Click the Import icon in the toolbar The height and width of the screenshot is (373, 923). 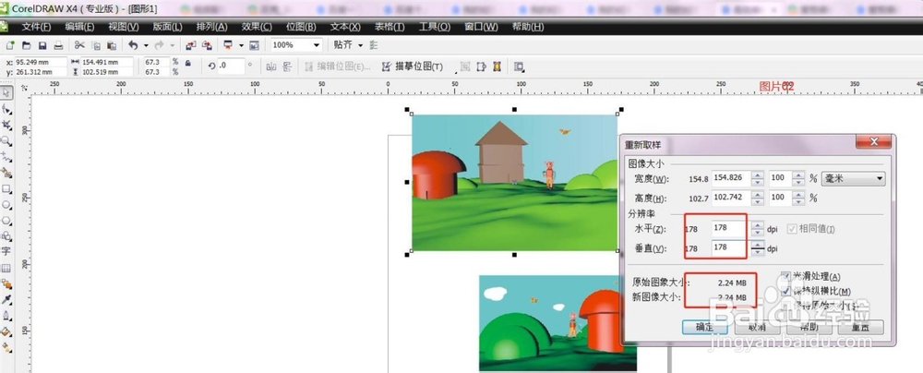[x=191, y=45]
